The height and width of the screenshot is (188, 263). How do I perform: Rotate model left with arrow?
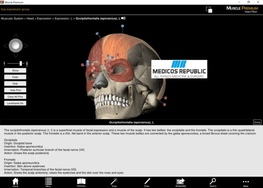click(6, 45)
